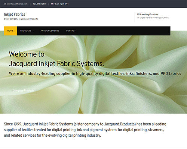Open the info@inkjetfabrics.com email link
Screen dimensions: 187x149
[17, 4]
